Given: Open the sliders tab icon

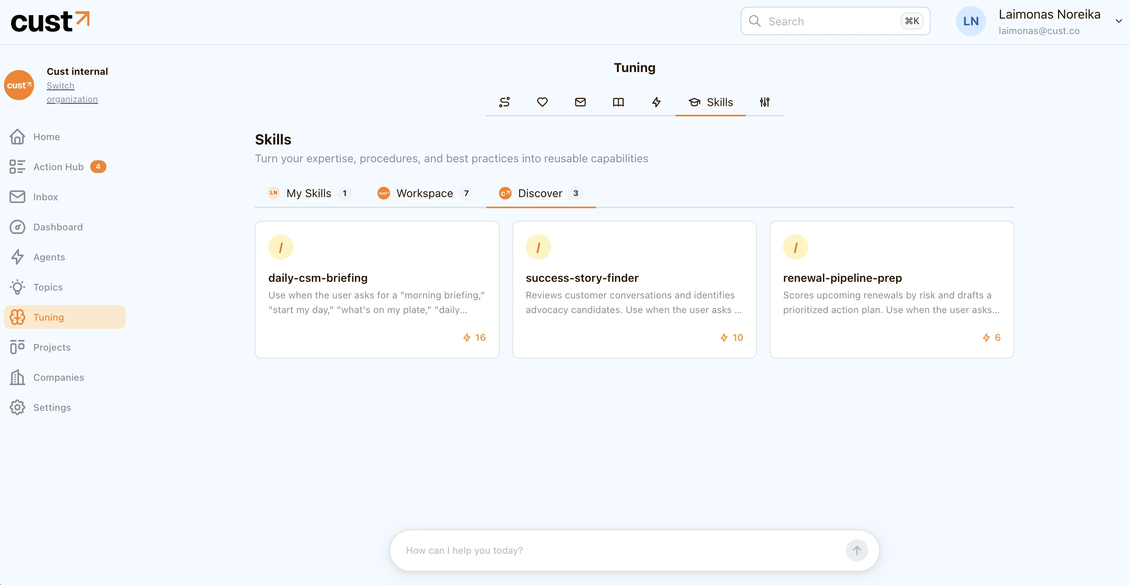Looking at the screenshot, I should tap(764, 102).
